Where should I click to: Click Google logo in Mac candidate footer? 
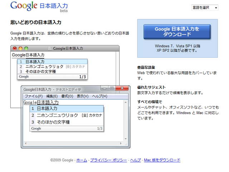coord(24,77)
